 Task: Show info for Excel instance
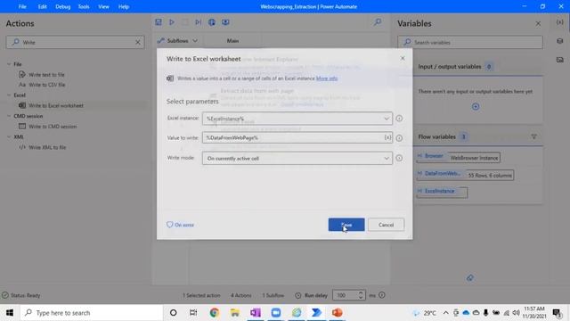pos(399,119)
